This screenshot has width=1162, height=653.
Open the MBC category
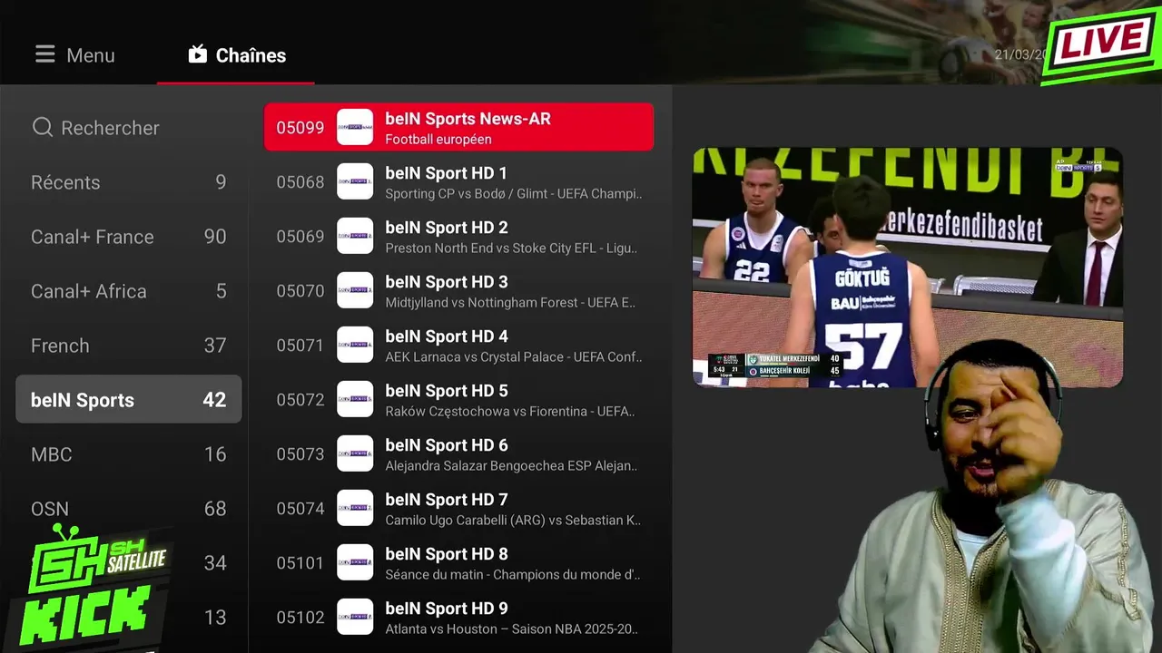(128, 454)
